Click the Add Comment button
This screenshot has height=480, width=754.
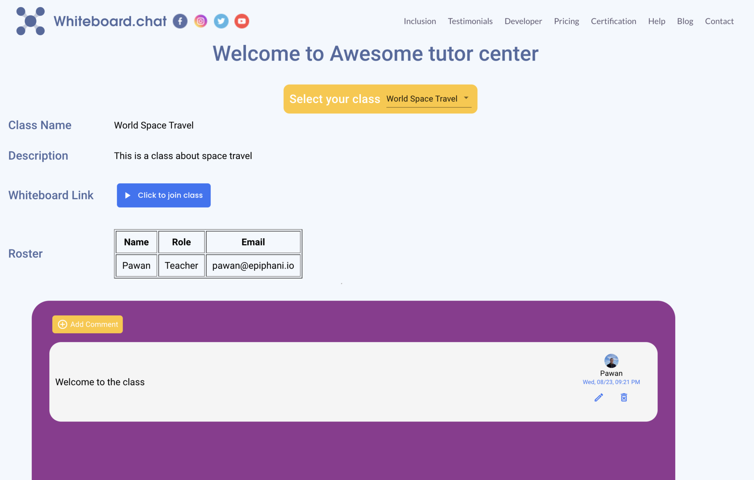(88, 324)
